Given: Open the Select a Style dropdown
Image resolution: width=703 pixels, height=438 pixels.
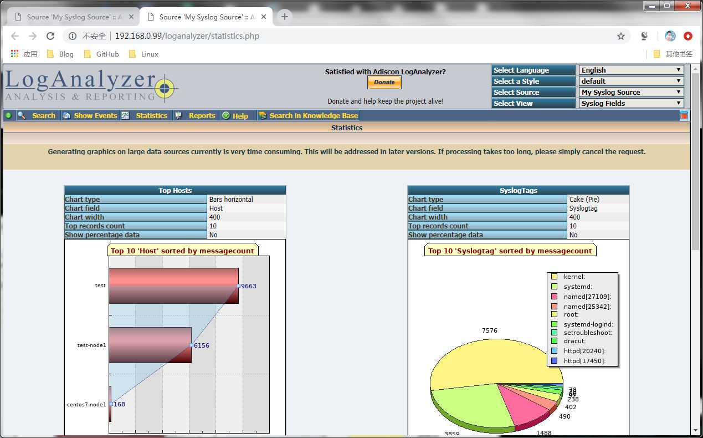Looking at the screenshot, I should tap(632, 81).
